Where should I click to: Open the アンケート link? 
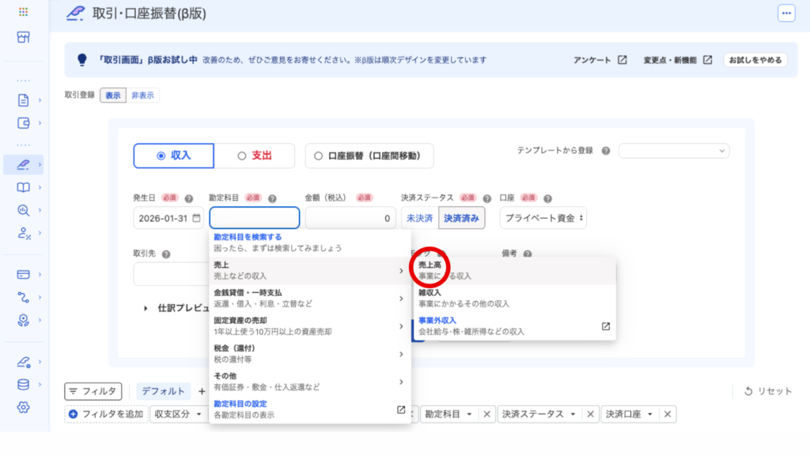tap(600, 60)
